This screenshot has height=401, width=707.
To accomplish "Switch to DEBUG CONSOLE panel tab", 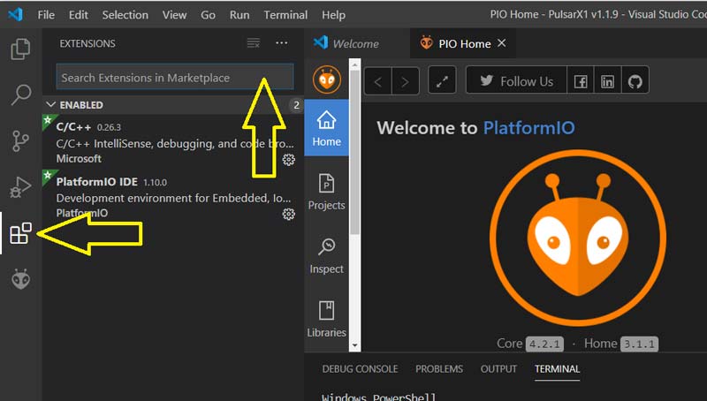I will pos(360,369).
